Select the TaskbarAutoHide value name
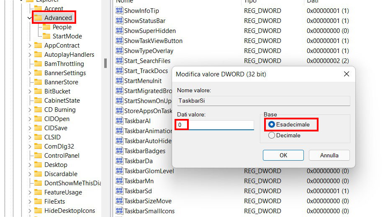 click(x=148, y=141)
